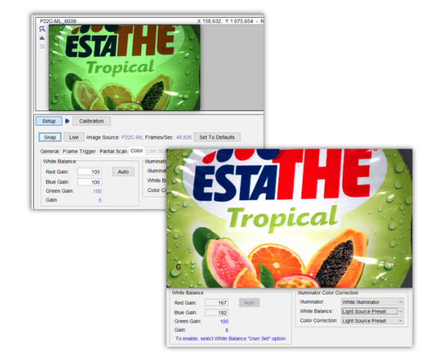Image resolution: width=436 pixels, height=354 pixels.
Task: Click the P22C-ML image source link
Action: (132, 137)
